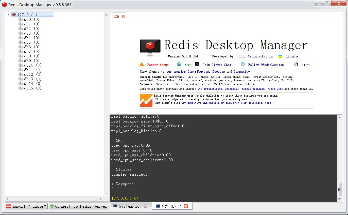This screenshot has width=348, height=215.
Task: Click the Redis app icon in title bar
Action: click(5, 5)
